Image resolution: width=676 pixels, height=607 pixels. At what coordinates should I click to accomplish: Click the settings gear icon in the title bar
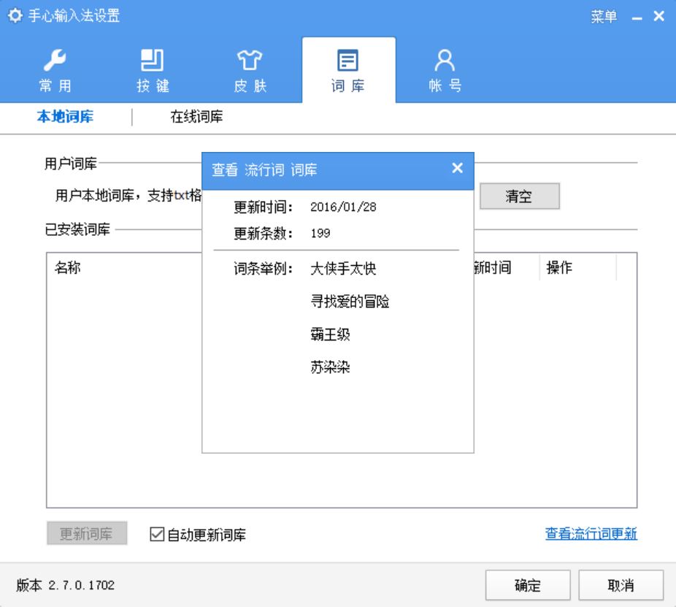click(15, 15)
